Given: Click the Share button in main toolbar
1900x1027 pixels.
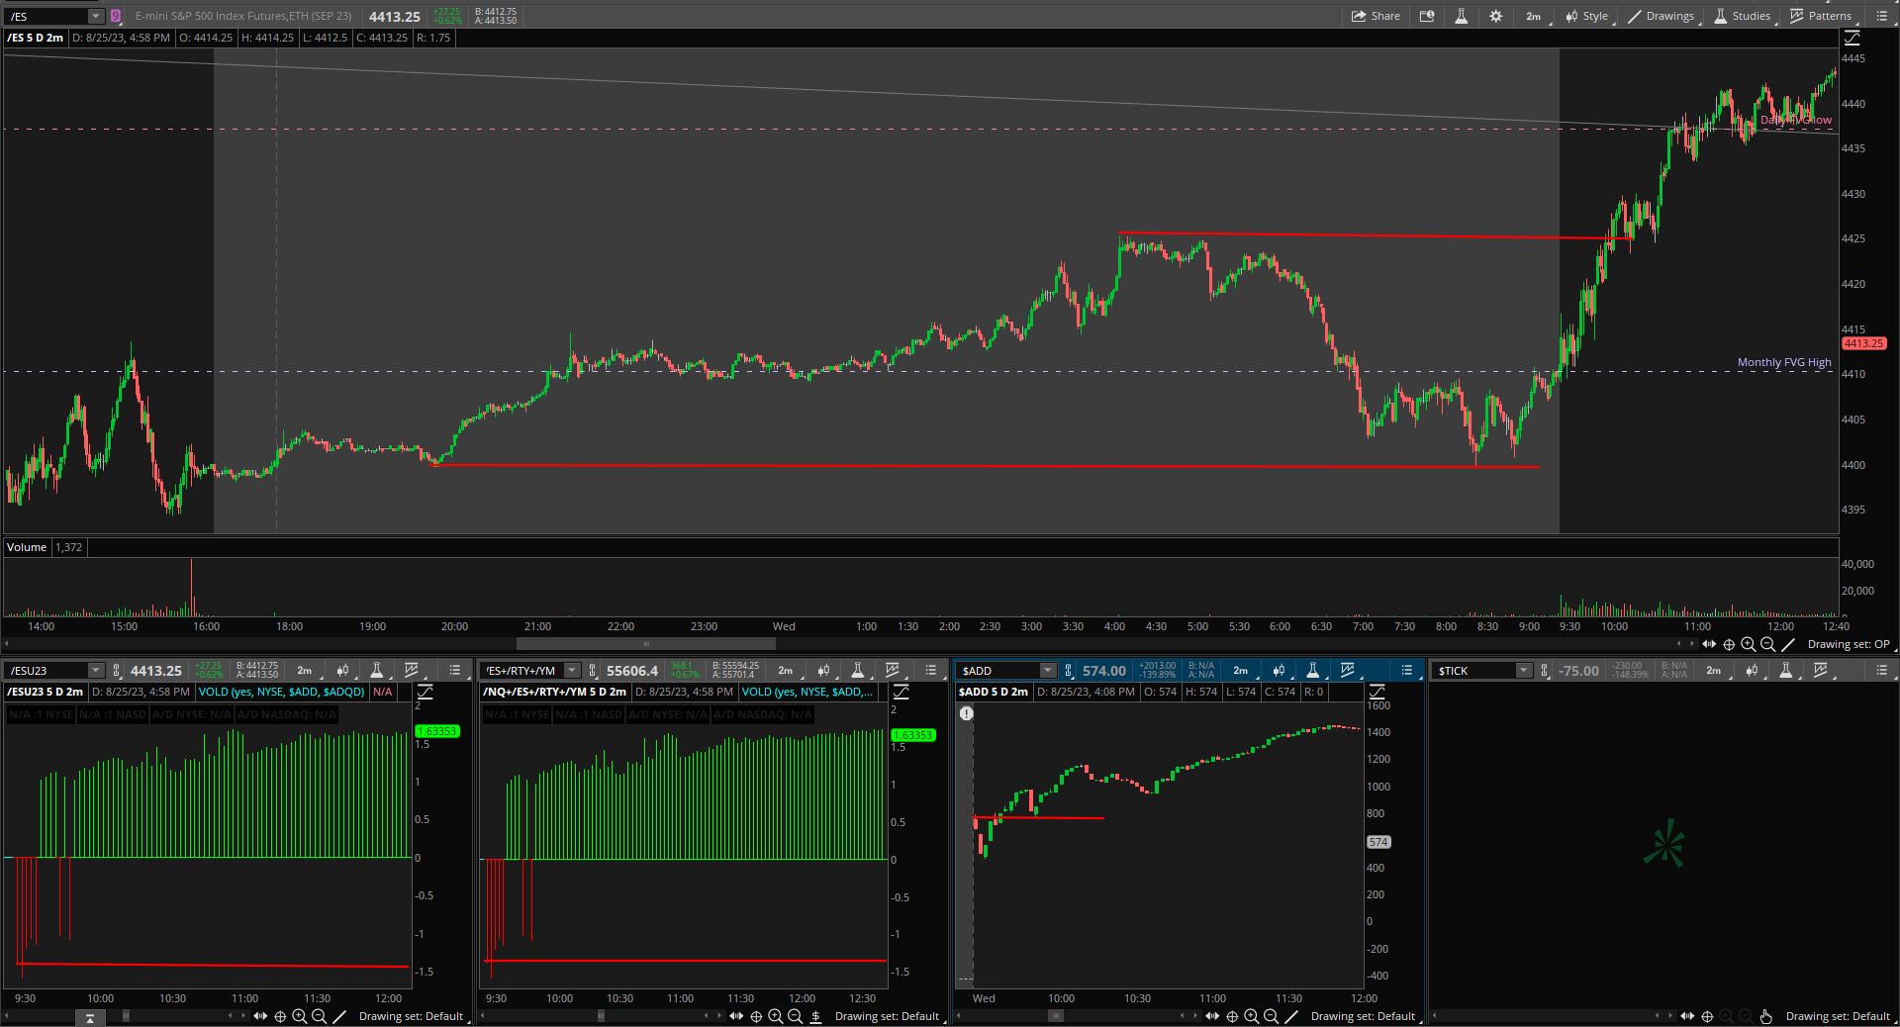Looking at the screenshot, I should click(1376, 16).
